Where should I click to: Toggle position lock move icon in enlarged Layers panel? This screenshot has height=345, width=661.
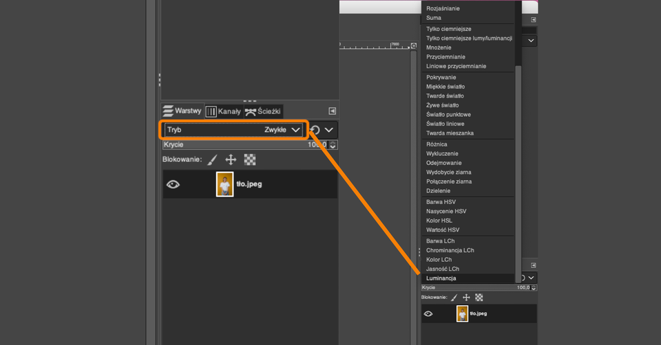(231, 159)
